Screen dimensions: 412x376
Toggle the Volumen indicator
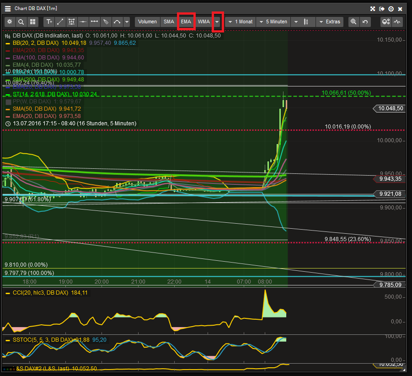(x=147, y=21)
